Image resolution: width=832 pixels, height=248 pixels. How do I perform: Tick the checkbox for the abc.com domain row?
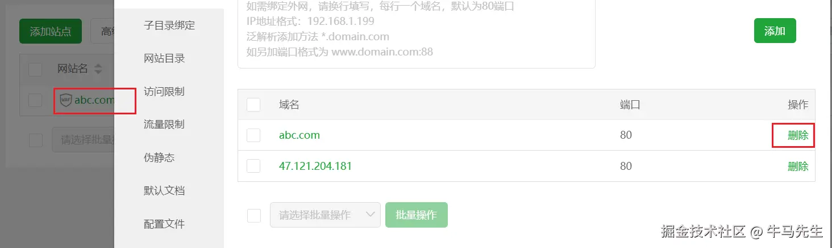click(253, 135)
